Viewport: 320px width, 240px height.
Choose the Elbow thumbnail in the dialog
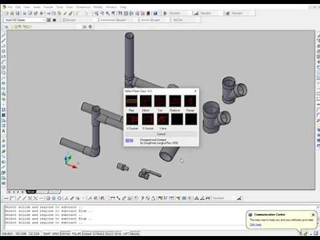pyautogui.click(x=146, y=101)
